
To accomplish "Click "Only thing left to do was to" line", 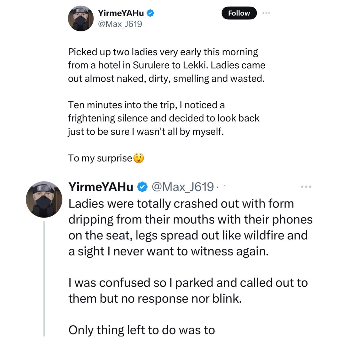I will (x=142, y=330).
